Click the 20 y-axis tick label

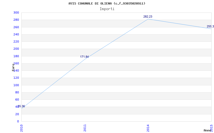coord(17,114)
